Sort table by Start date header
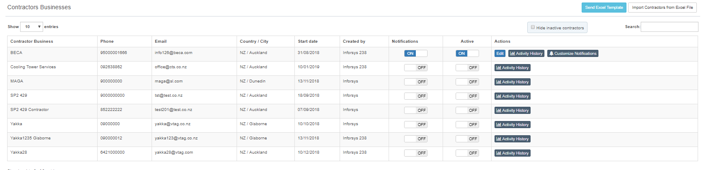This screenshot has height=170, width=701. 308,41
